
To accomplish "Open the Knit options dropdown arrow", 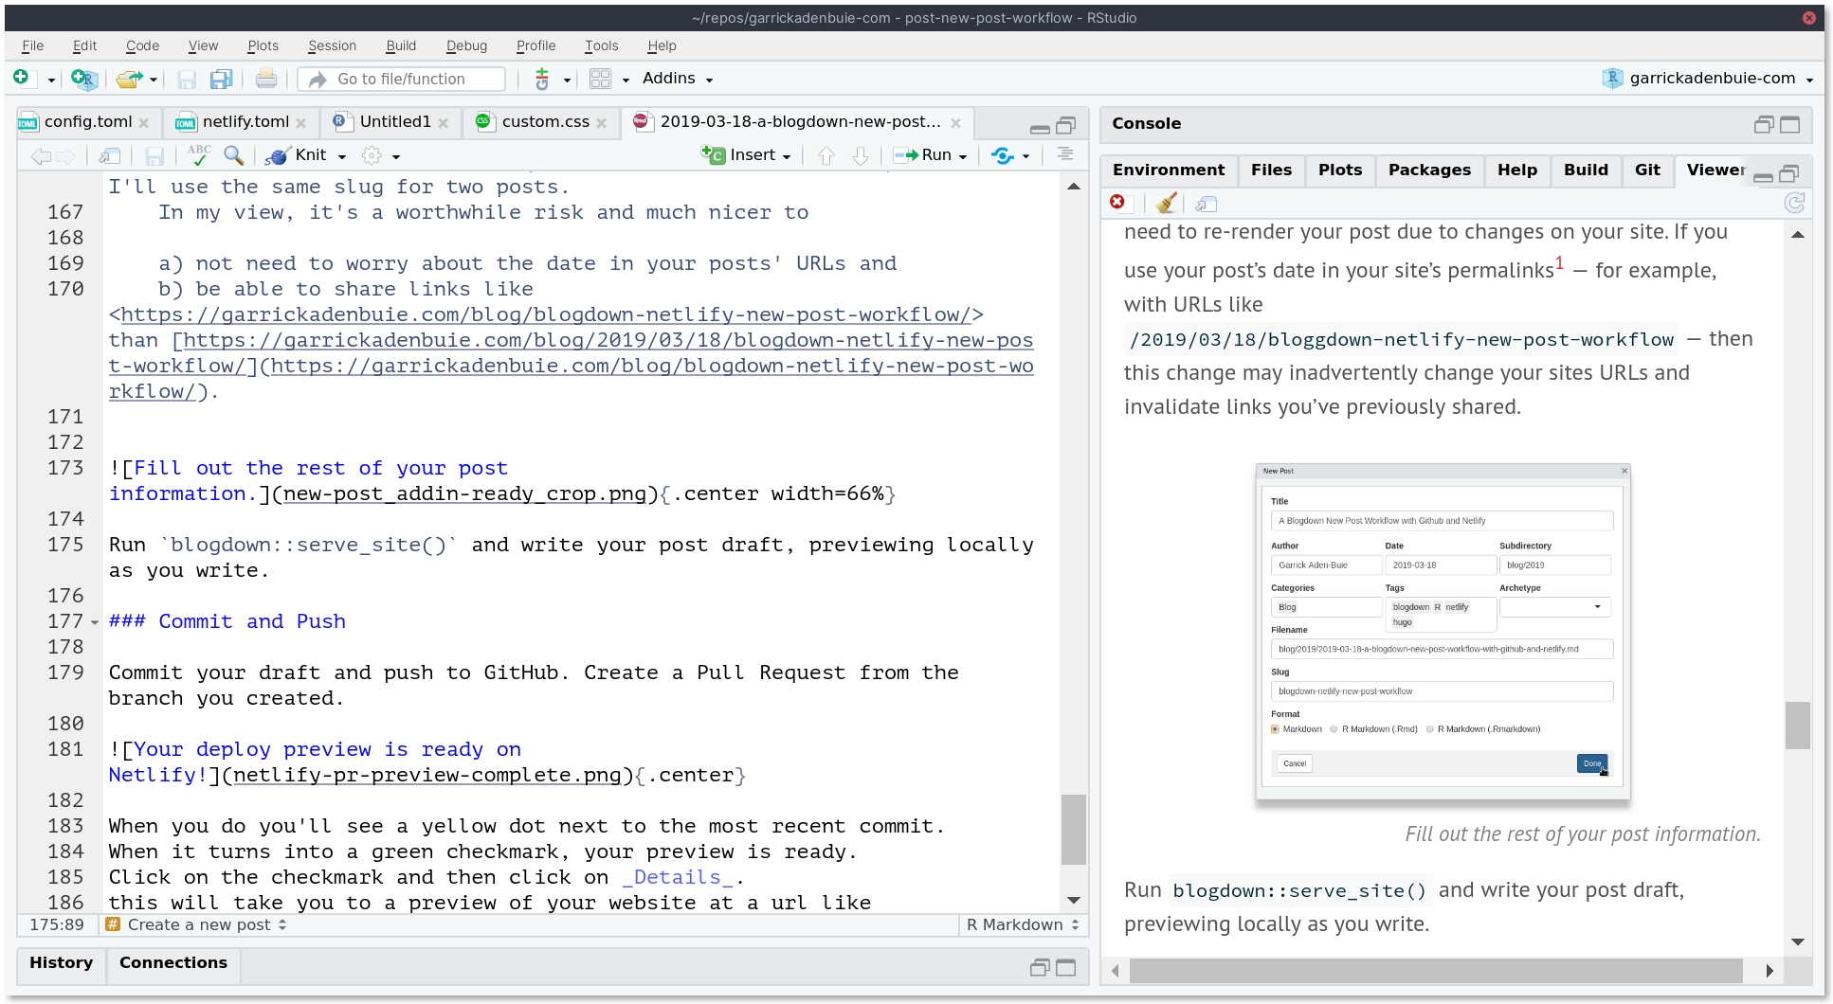I will 342,156.
